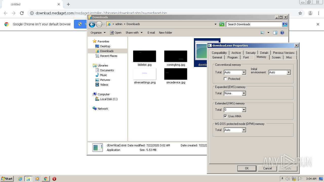Click New folder in Explorer toolbar
Screen dimensions: 324x182
tap(166, 33)
